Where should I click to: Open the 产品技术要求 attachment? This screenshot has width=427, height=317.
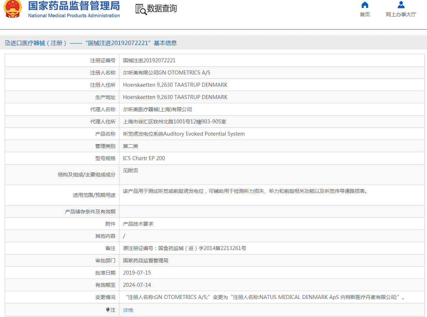pos(138,224)
